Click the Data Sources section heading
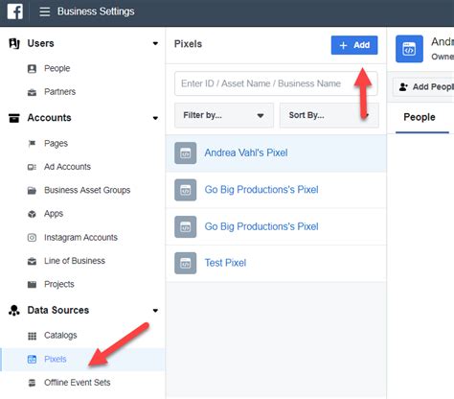The image size is (454, 399). [58, 310]
